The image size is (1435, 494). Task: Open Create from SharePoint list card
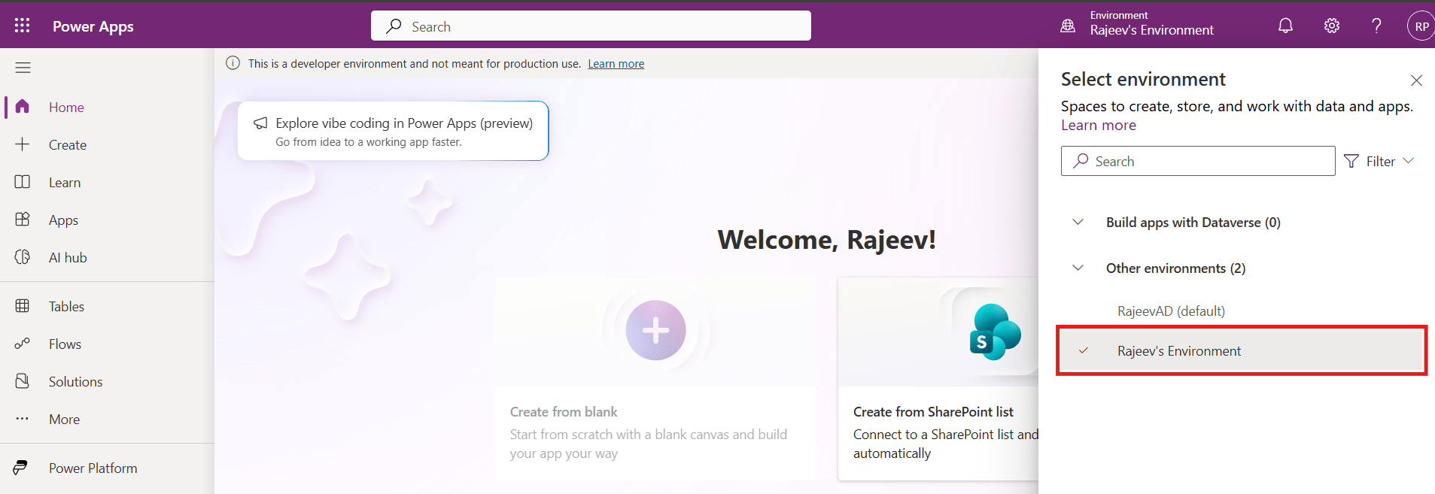pyautogui.click(x=938, y=379)
